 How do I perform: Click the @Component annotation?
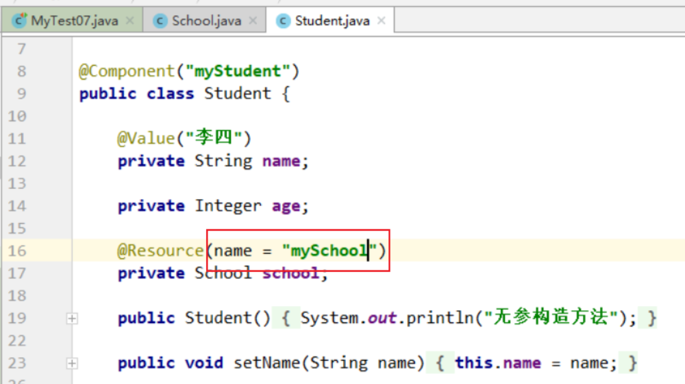(127, 71)
